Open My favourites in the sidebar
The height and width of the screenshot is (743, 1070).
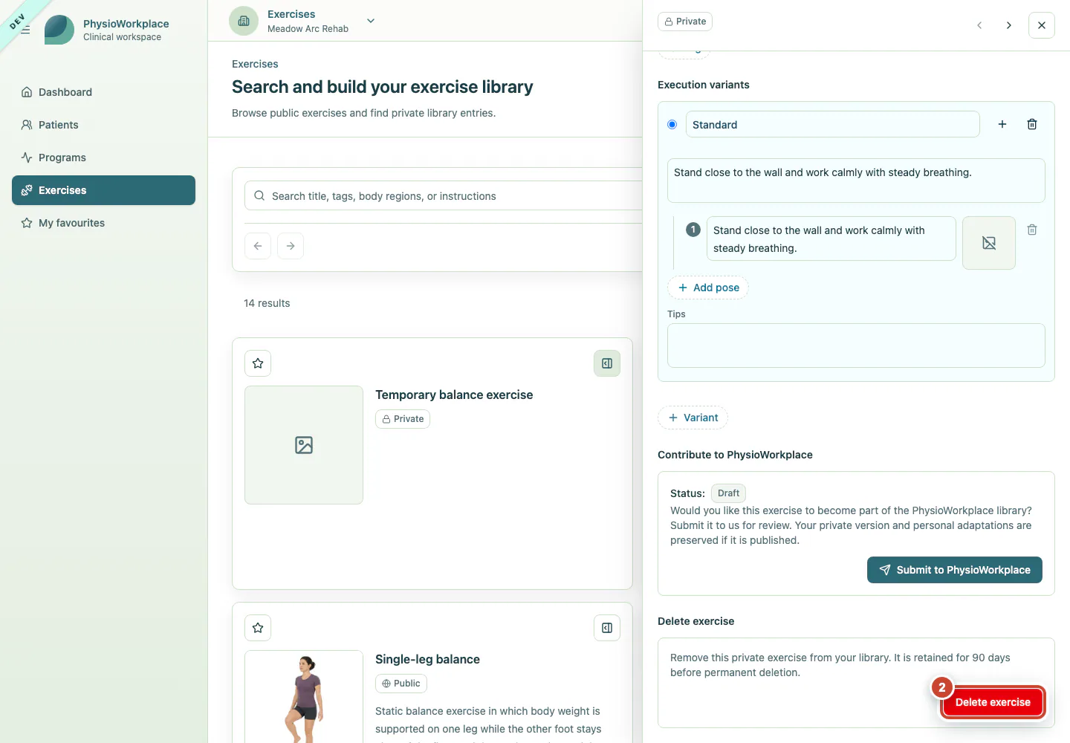pos(103,223)
